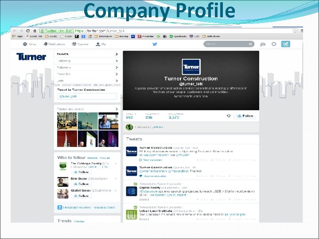319x239 pixels.
Task: Refresh Who to follow suggestions
Action: click(93, 158)
